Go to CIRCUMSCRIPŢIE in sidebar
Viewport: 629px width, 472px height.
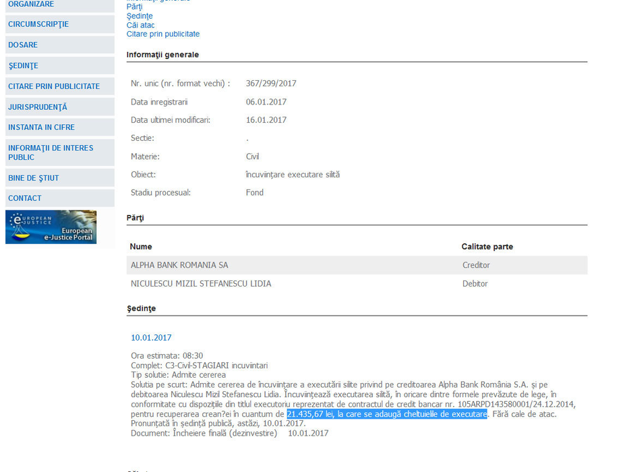[x=60, y=24]
